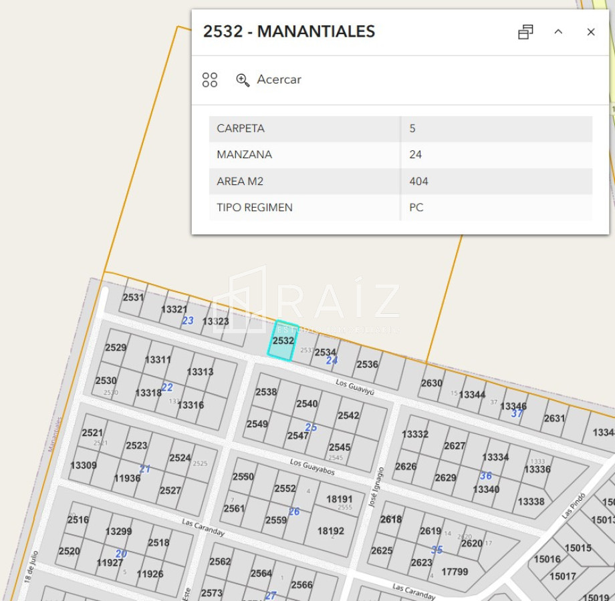615x601 pixels.
Task: Select parcel 18191 on the map
Action: (x=340, y=499)
